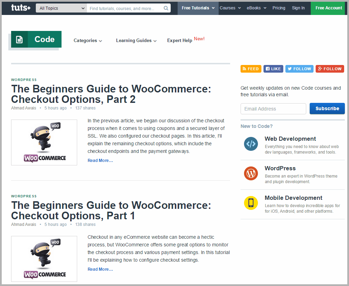Click the Code document icon
349x286 pixels.
point(19,39)
